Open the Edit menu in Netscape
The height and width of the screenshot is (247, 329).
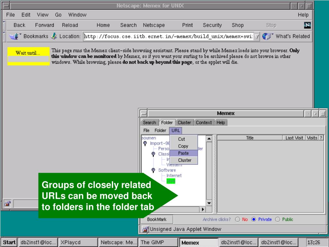pyautogui.click(x=26, y=15)
